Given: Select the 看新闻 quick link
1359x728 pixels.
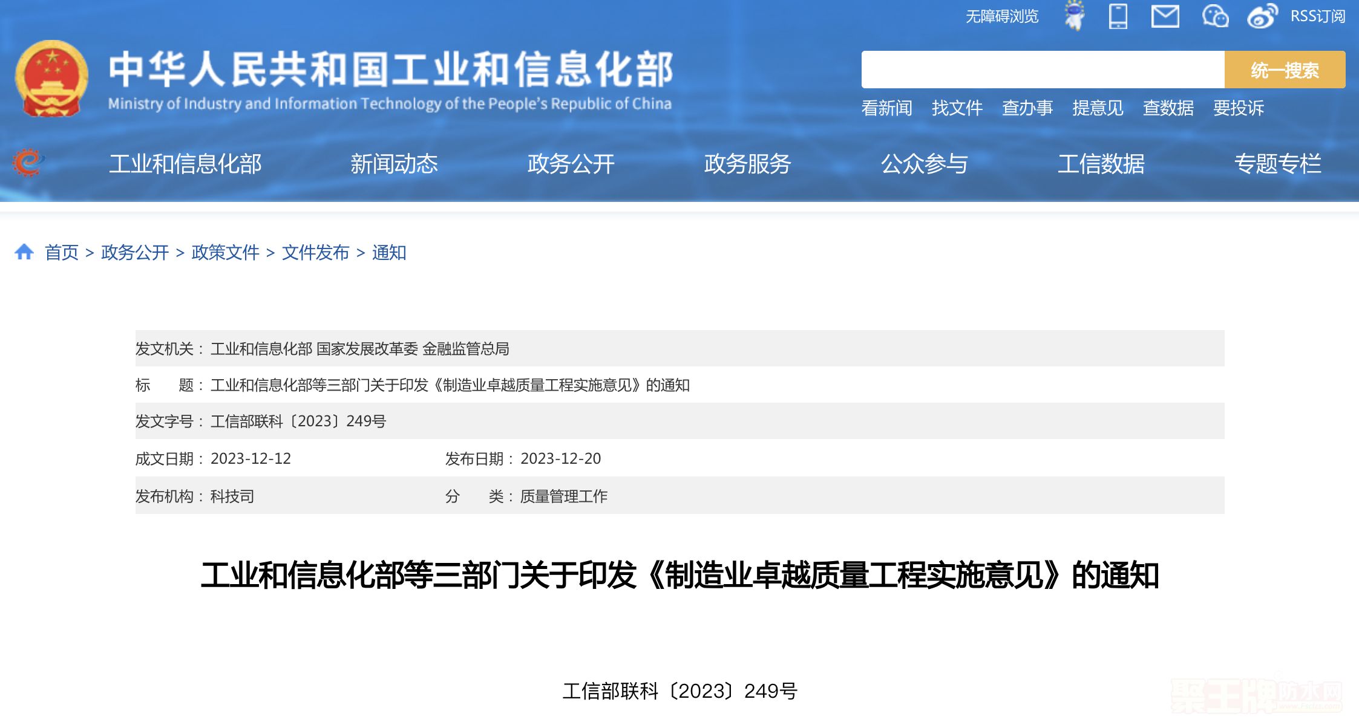Looking at the screenshot, I should point(886,108).
